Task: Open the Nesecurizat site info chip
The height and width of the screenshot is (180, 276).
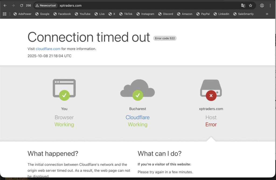Action: [x=46, y=5]
